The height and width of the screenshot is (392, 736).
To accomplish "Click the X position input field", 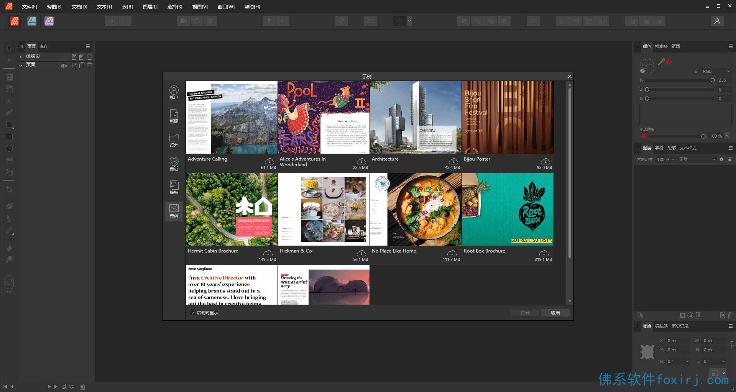I will point(677,341).
